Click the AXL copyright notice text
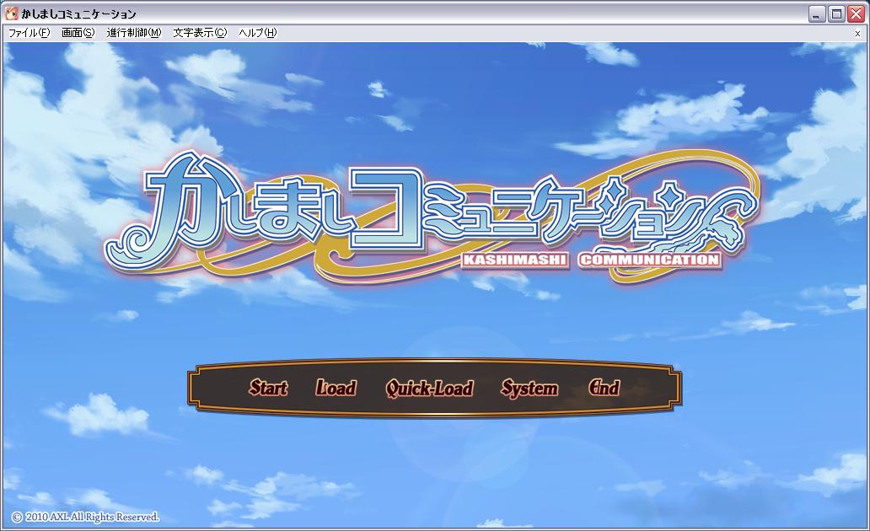The width and height of the screenshot is (870, 531). [85, 517]
